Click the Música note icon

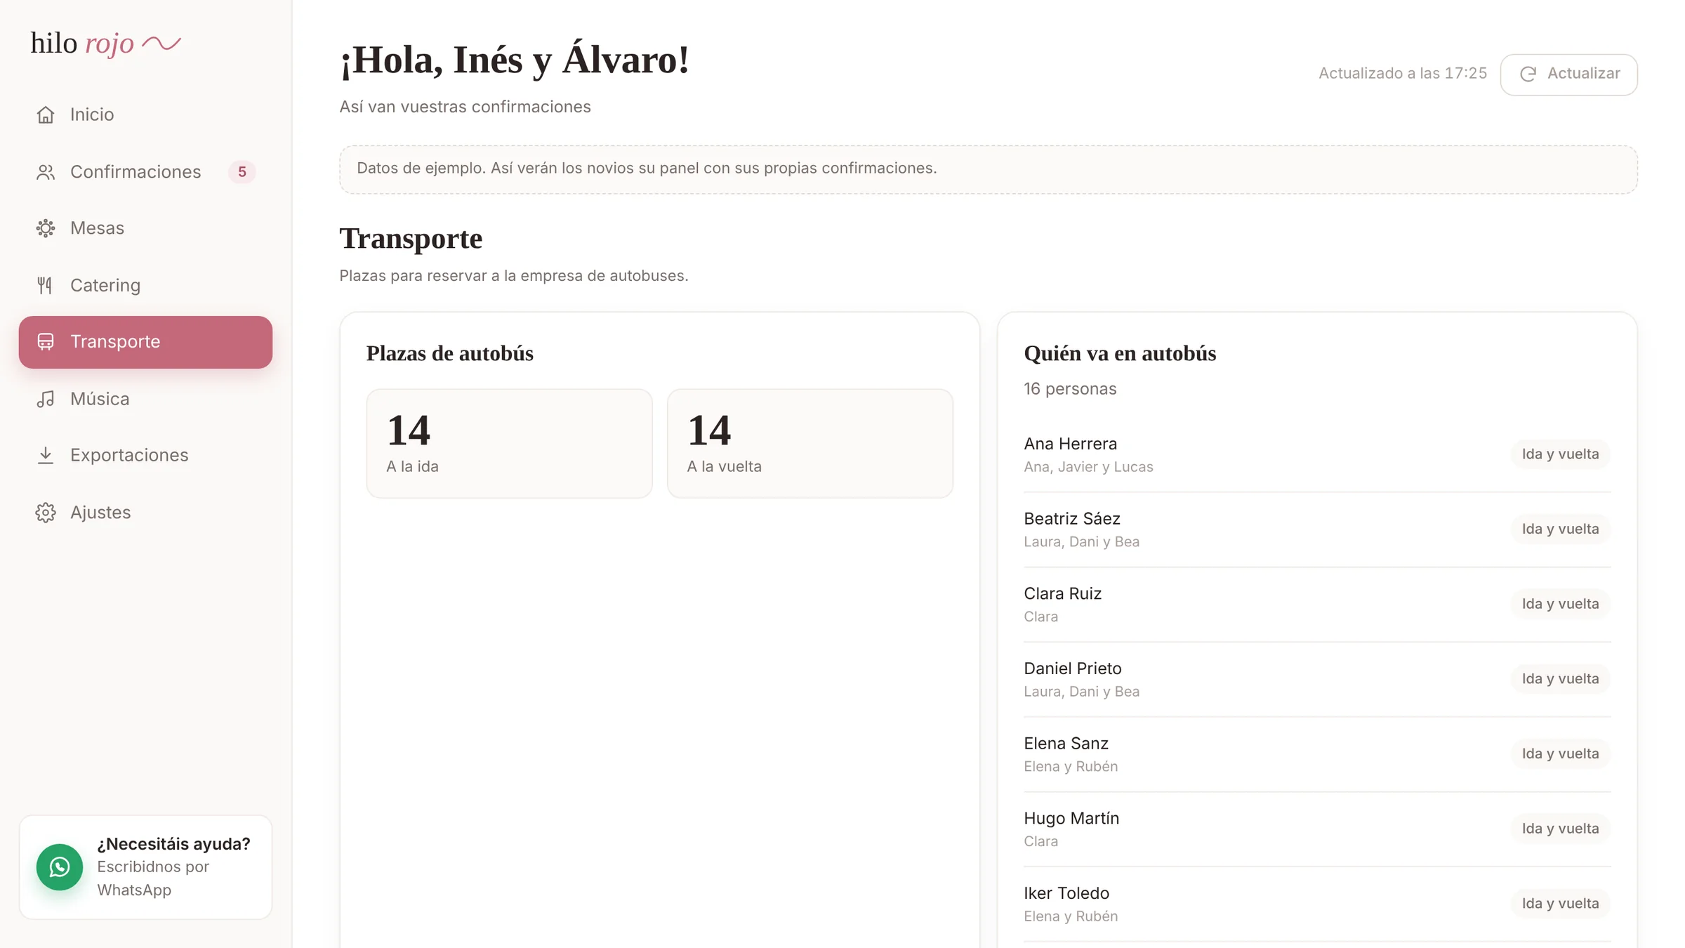(46, 399)
